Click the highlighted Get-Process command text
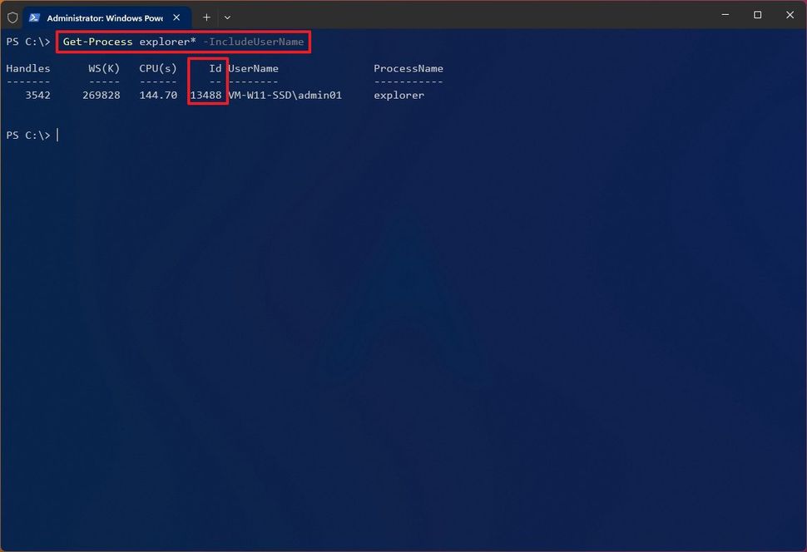 click(93, 41)
